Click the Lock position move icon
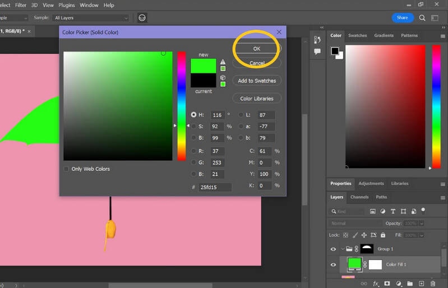Image resolution: width=448 pixels, height=288 pixels. pyautogui.click(x=364, y=235)
